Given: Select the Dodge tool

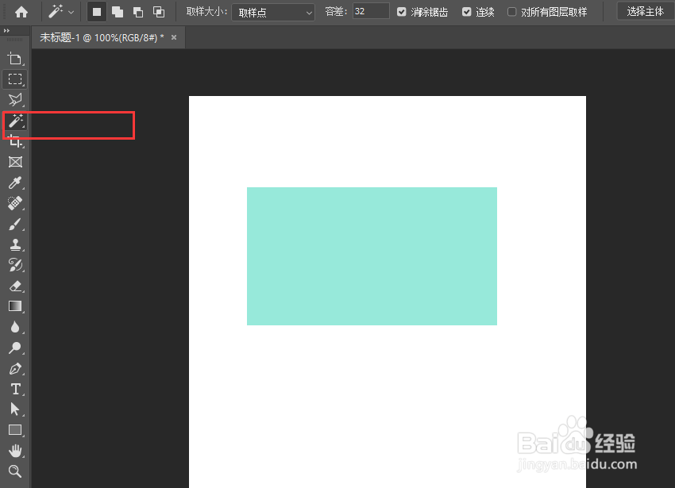Looking at the screenshot, I should click(16, 348).
